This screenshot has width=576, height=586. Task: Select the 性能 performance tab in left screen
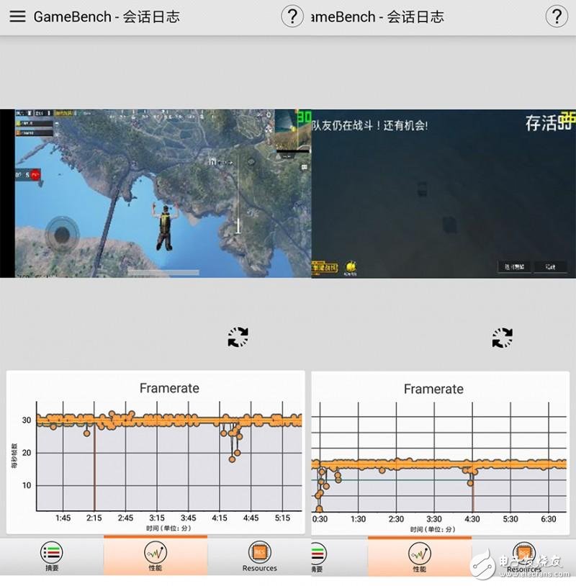click(x=156, y=556)
